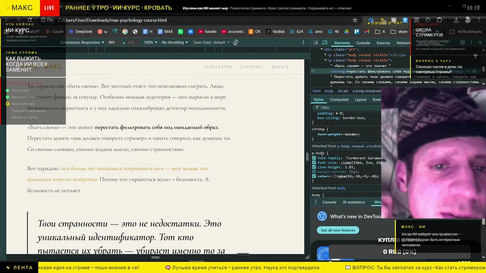
Task: Open the DeepSeek bookmark
Action: coord(80,31)
